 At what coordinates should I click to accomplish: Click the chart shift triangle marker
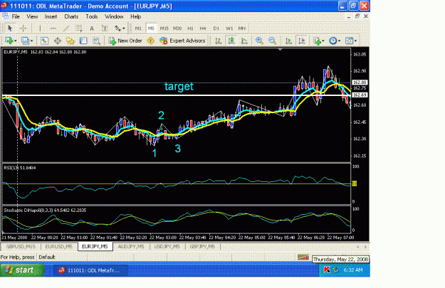[x=280, y=50]
